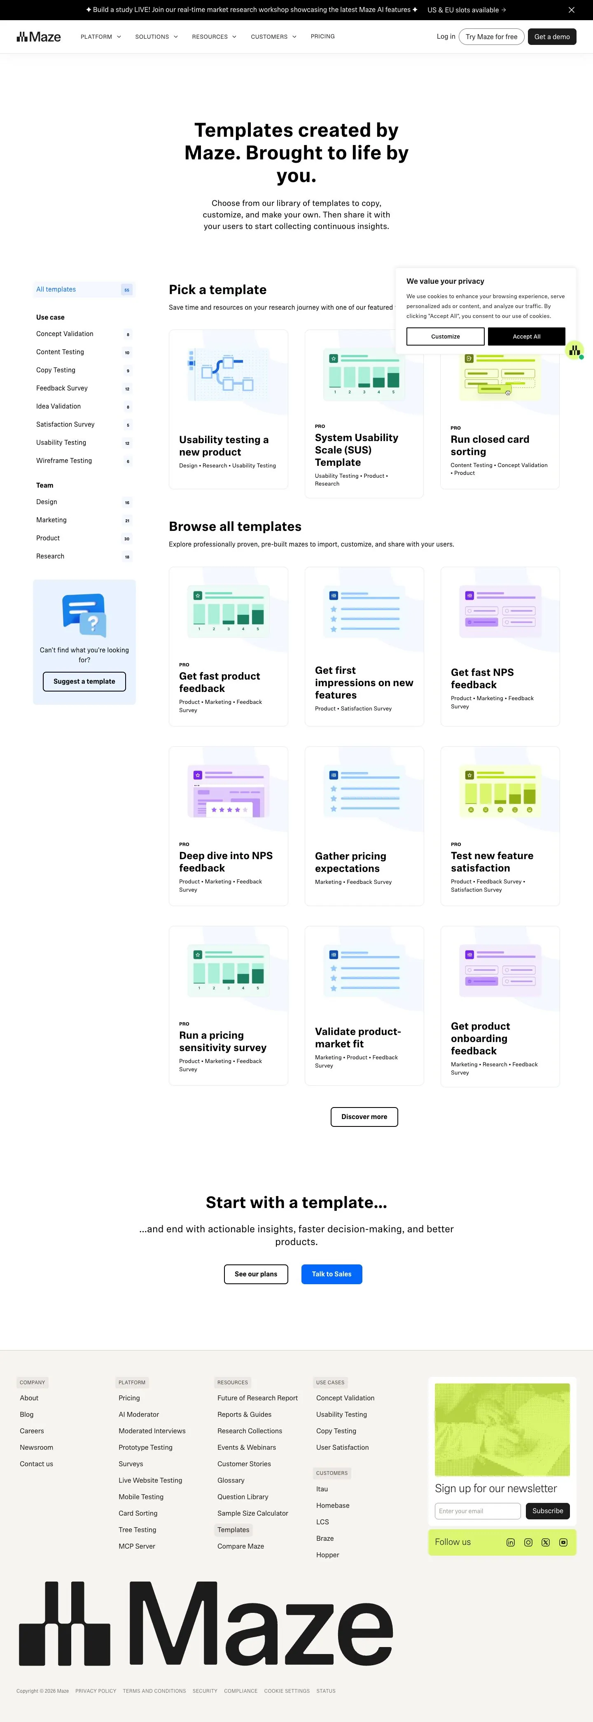This screenshot has height=1722, width=593.
Task: Expand the Customers navigation dropdown
Action: [x=273, y=37]
